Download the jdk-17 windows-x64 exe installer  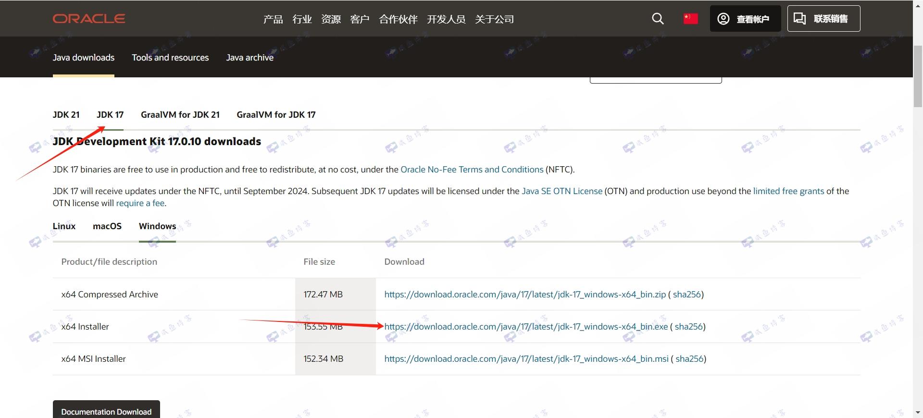pyautogui.click(x=526, y=327)
